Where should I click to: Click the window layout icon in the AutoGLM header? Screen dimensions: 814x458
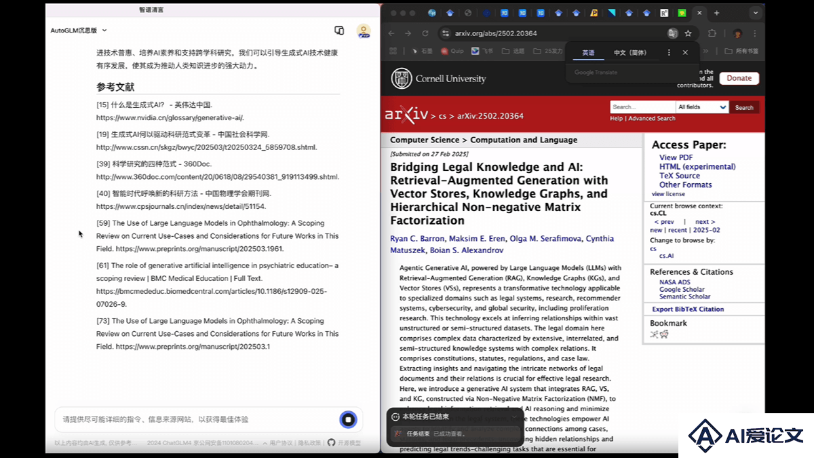tap(339, 31)
